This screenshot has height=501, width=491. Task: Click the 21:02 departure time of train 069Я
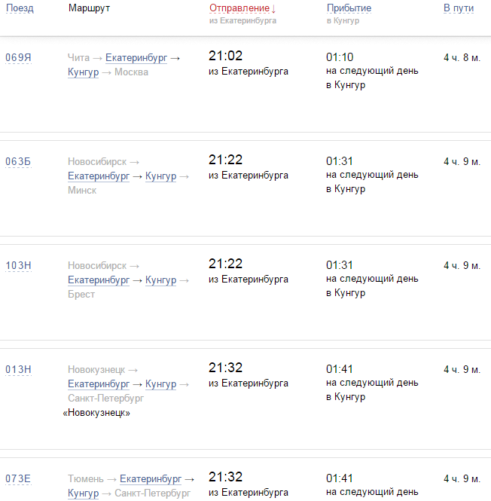(225, 57)
